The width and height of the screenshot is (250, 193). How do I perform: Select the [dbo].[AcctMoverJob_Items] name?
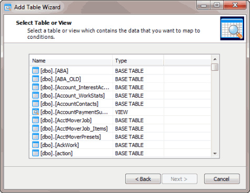(x=74, y=128)
